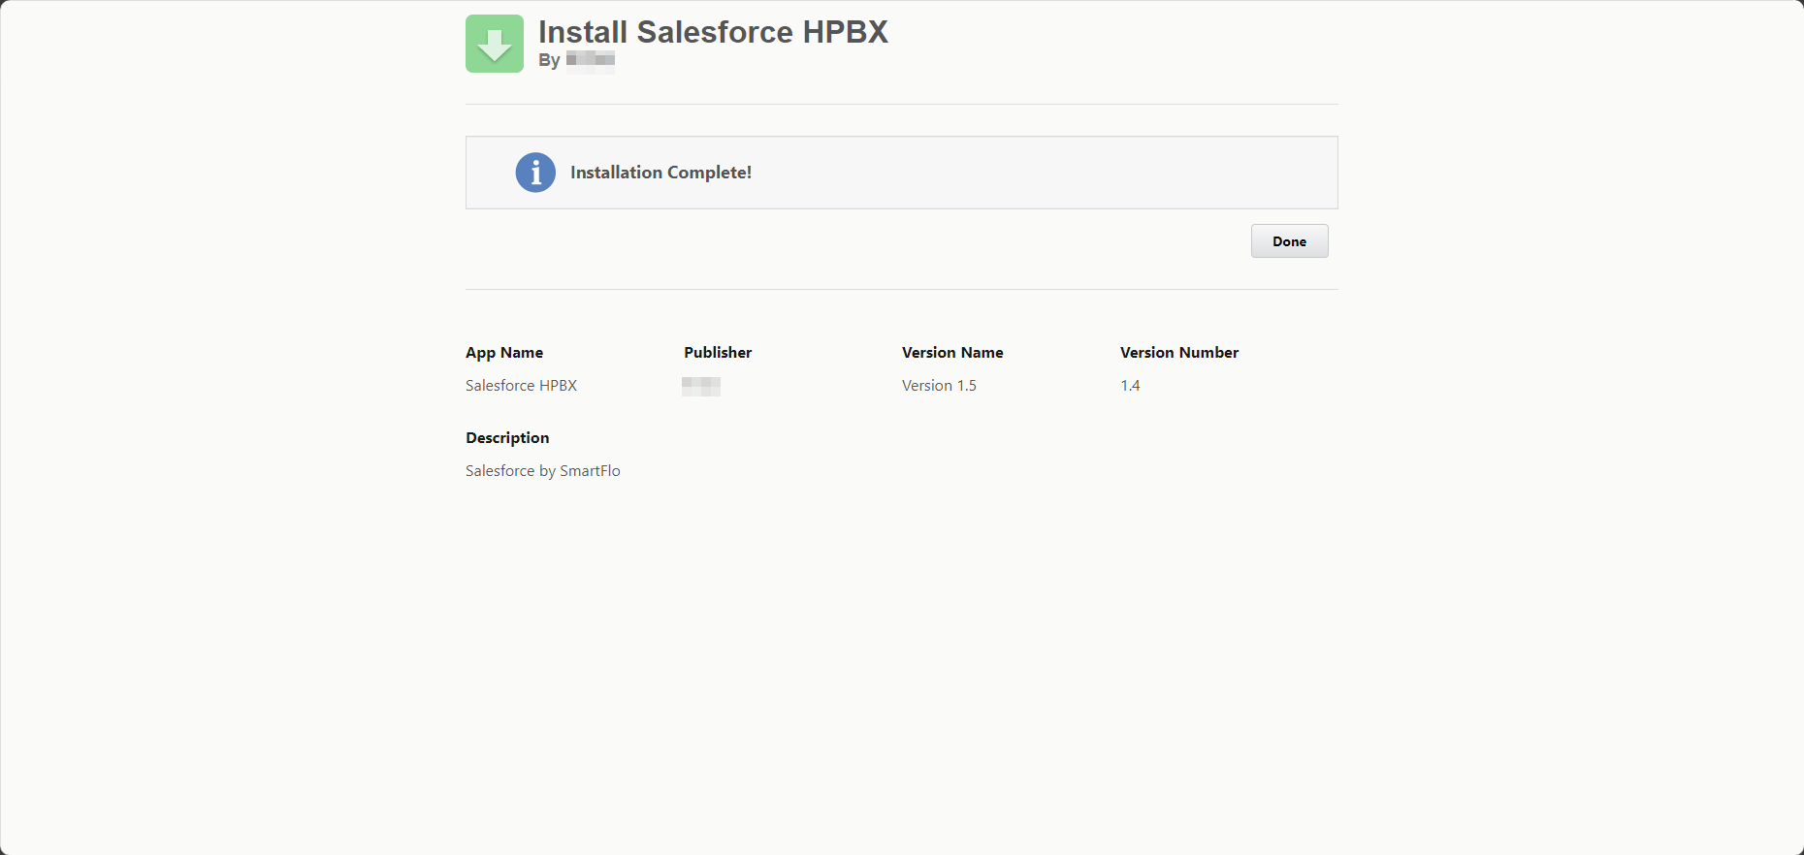Click the 'Salesforce by SmartFlo' description text
This screenshot has height=855, width=1804.
click(543, 471)
